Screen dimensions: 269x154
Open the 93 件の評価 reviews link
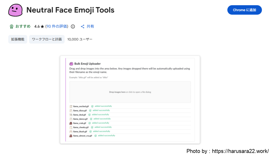(57, 27)
